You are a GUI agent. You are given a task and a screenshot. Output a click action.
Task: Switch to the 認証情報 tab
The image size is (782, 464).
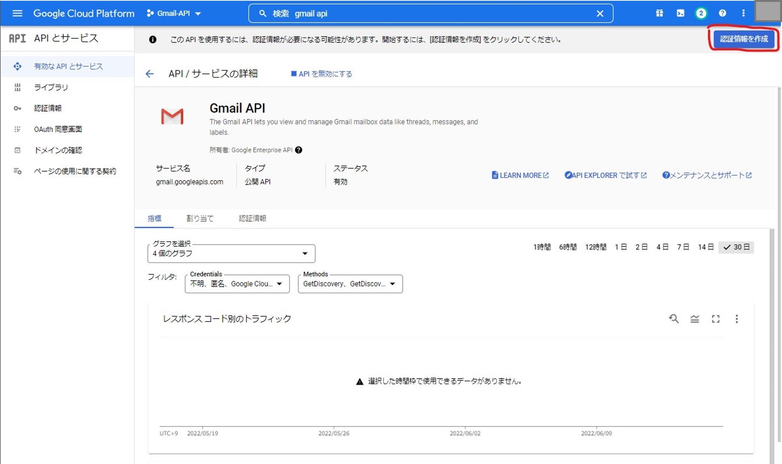coord(253,218)
